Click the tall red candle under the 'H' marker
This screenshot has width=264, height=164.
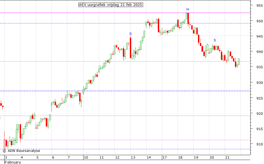188,19
